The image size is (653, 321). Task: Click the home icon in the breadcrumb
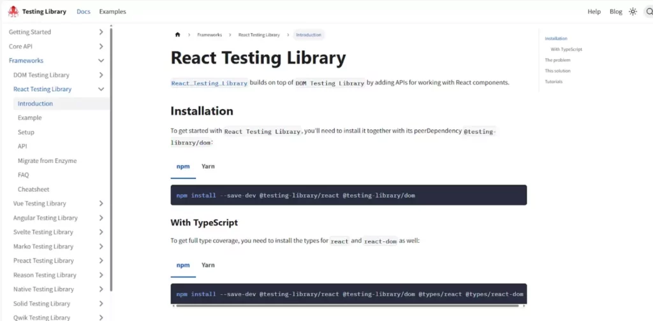pos(178,35)
